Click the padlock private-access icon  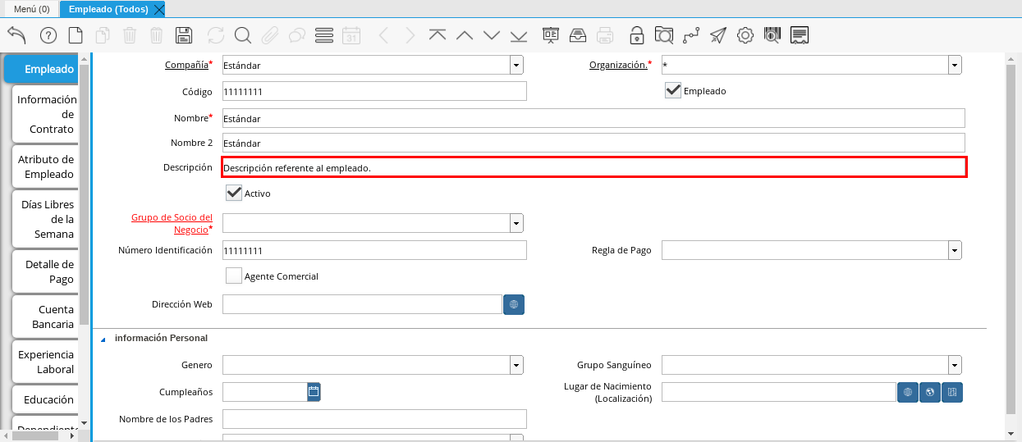coord(636,35)
